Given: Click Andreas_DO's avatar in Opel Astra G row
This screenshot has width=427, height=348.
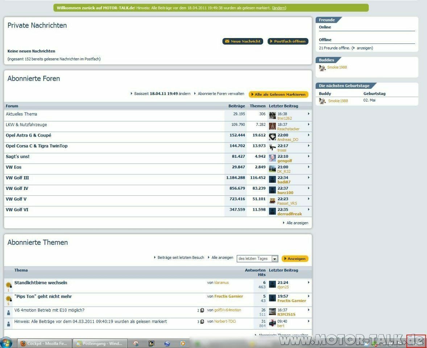Looking at the screenshot, I should 272,137.
